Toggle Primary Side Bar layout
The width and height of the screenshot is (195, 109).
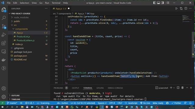[154, 3]
